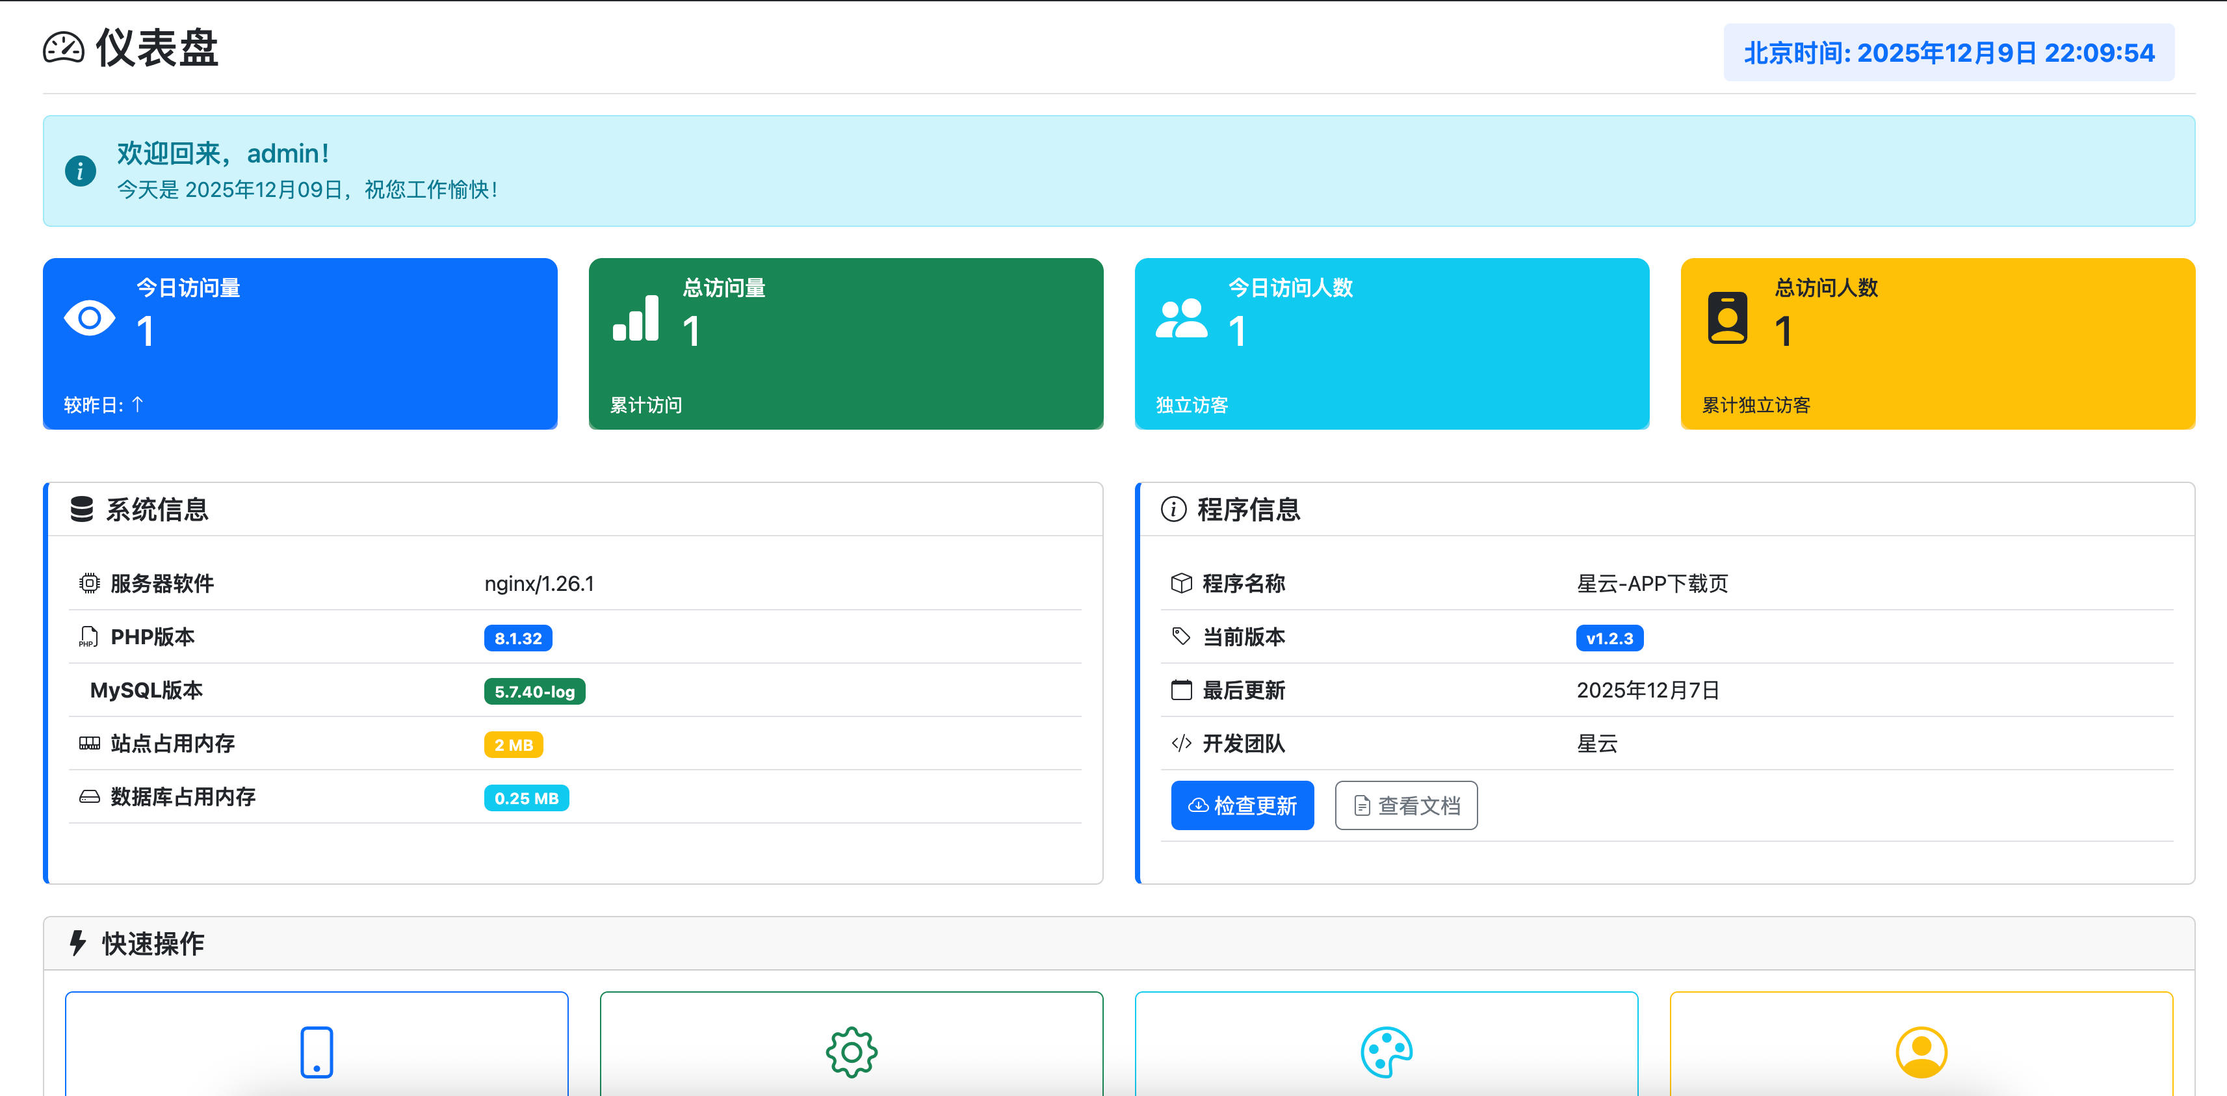Click the palette icon quick action
Viewport: 2227px width, 1096px height.
point(1387,1052)
